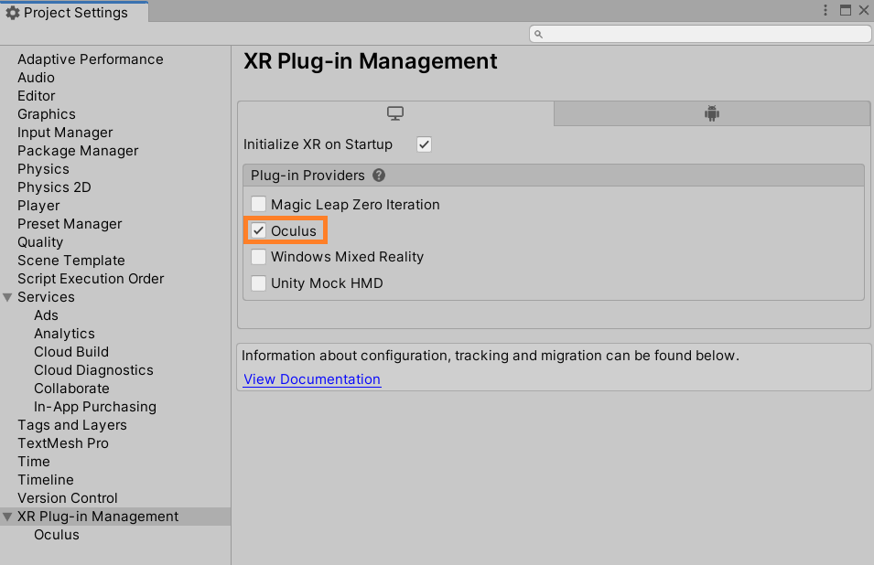
Task: Open Input Manager settings
Action: pos(65,133)
